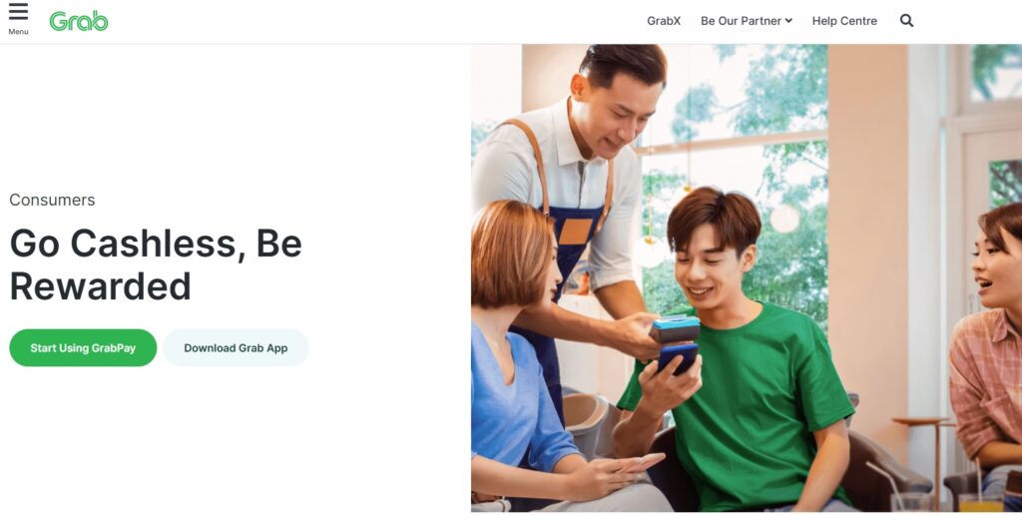Open the hamburger menu icon
1022x515 pixels.
[x=18, y=12]
